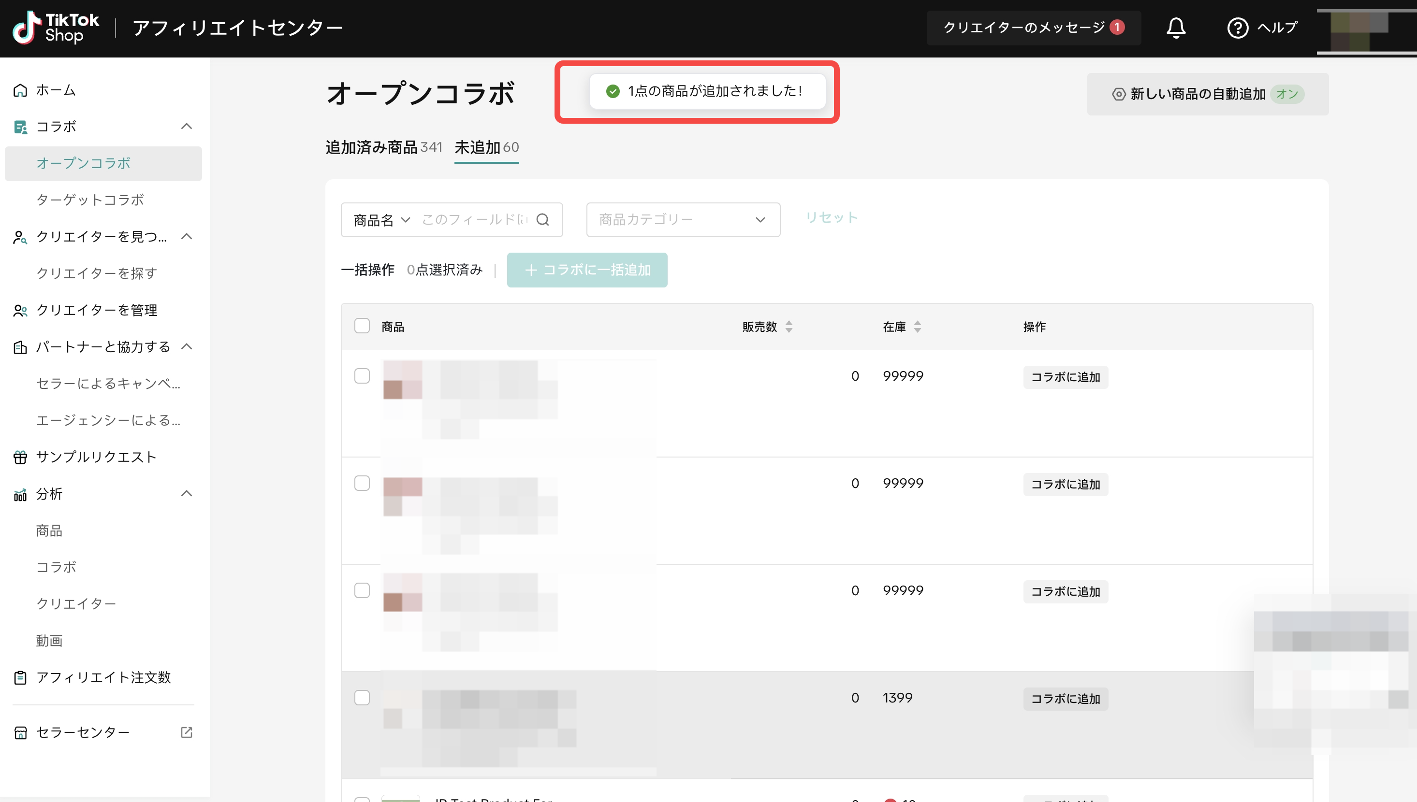Image resolution: width=1417 pixels, height=802 pixels.
Task: Click the コラボに一括追加 button
Action: [x=587, y=270]
